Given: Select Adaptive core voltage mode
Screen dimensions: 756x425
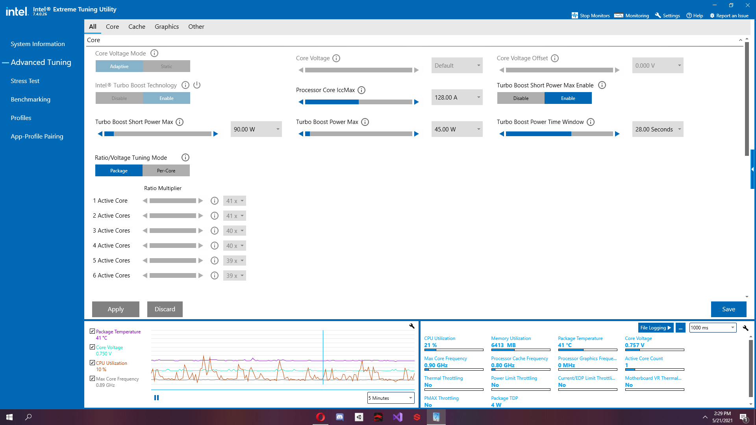Looking at the screenshot, I should point(119,66).
